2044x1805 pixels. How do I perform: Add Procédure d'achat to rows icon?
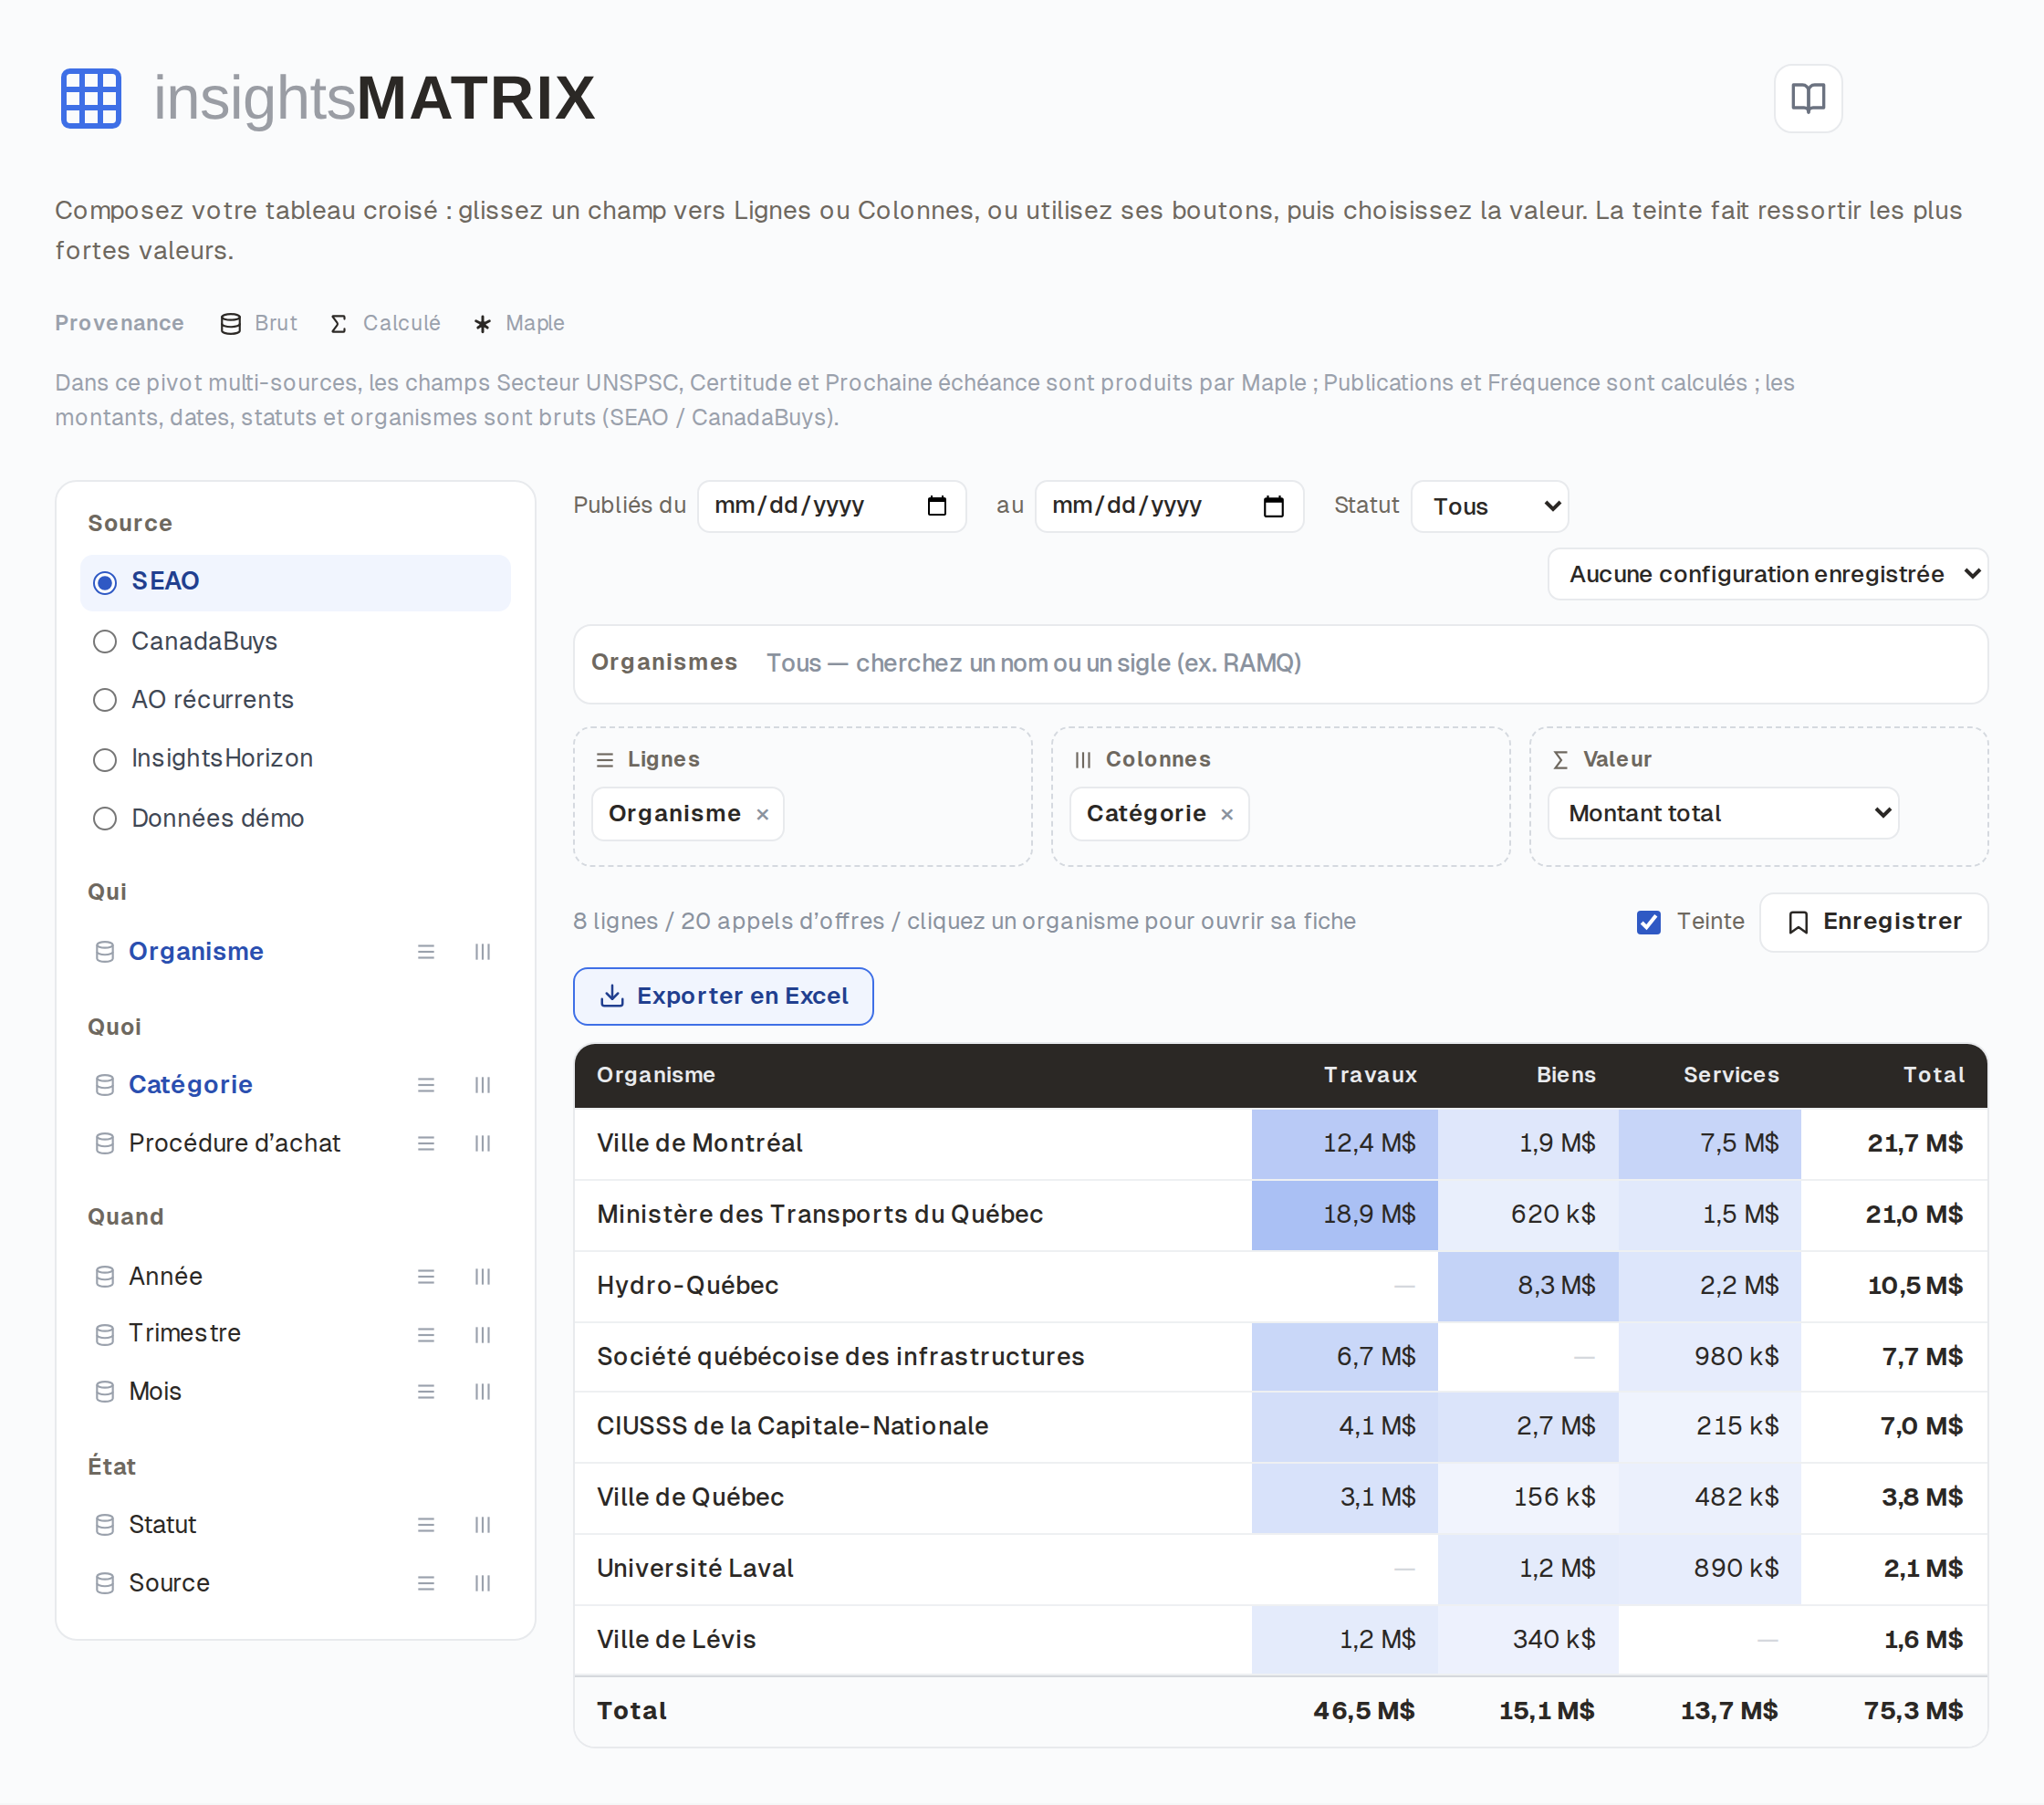426,1143
